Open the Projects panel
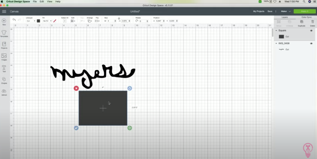 (4, 45)
